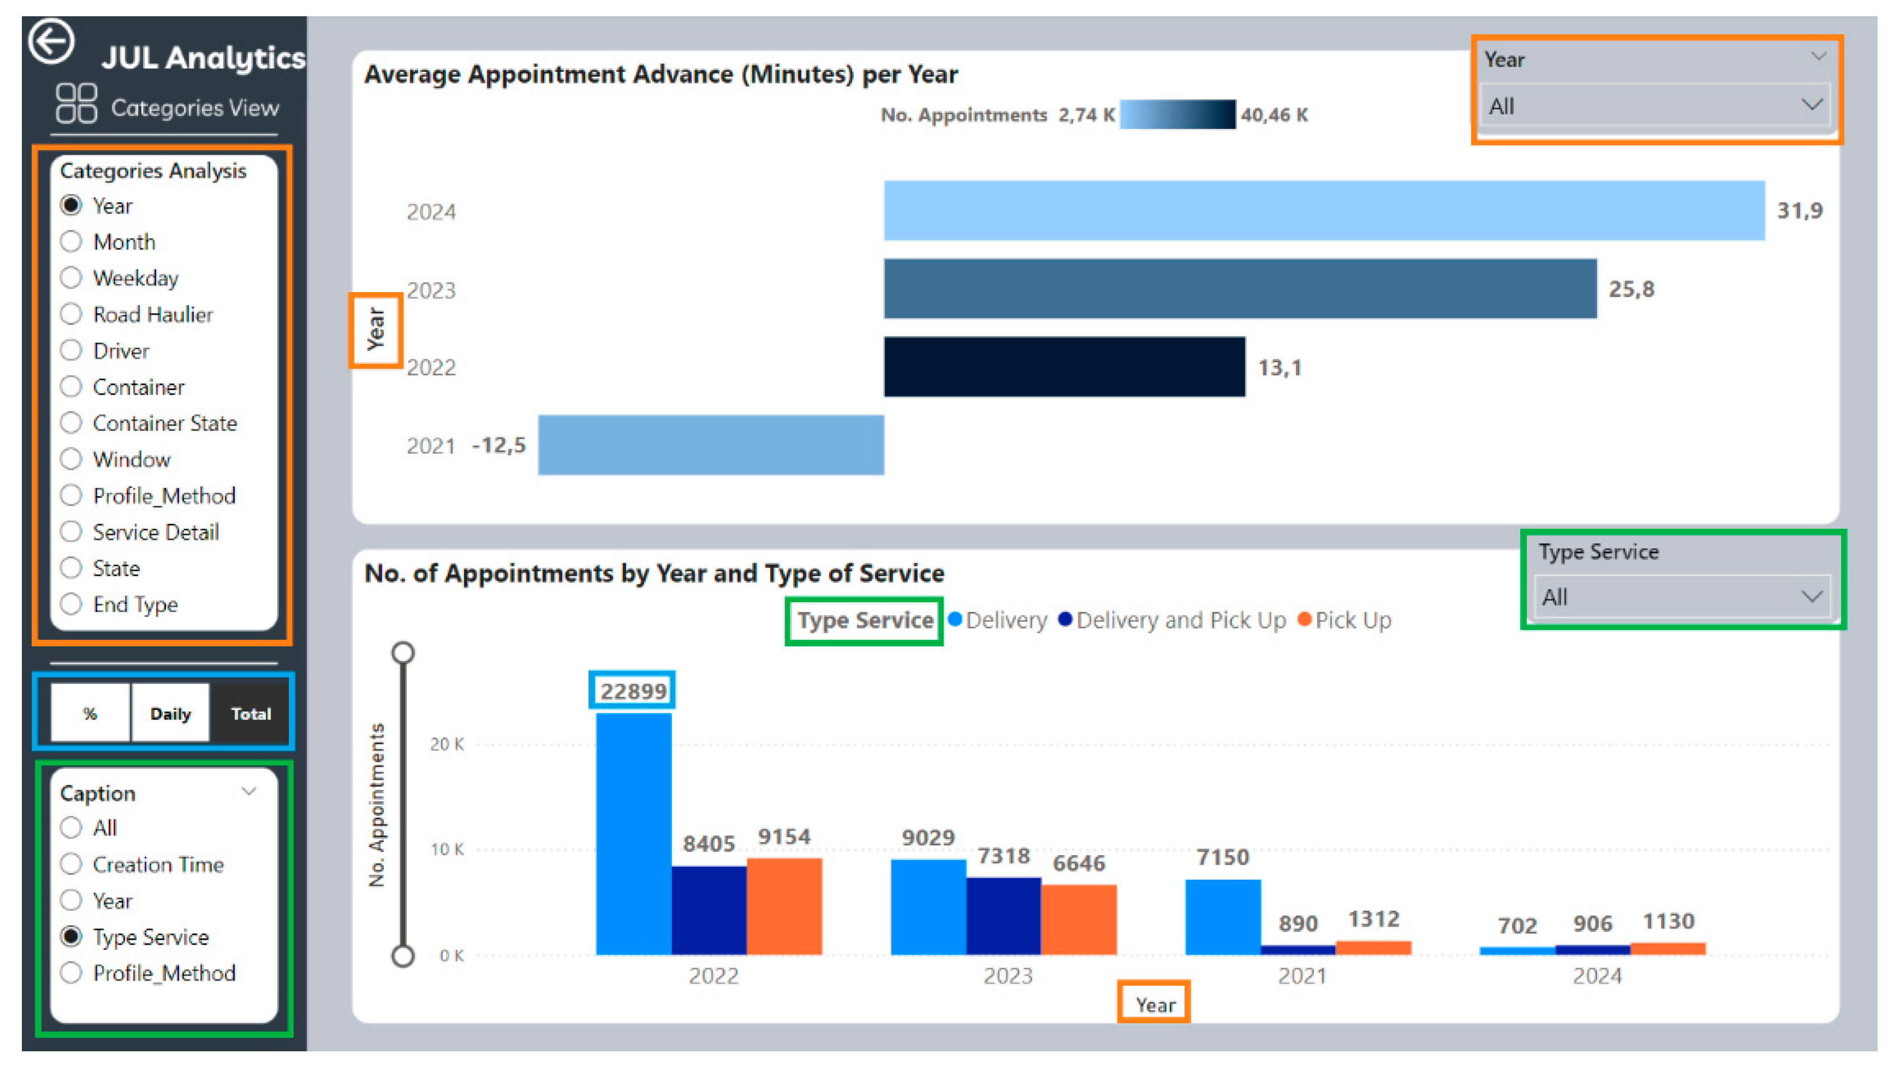Click the back arrow icon
Image resolution: width=1895 pixels, height=1067 pixels.
50,41
